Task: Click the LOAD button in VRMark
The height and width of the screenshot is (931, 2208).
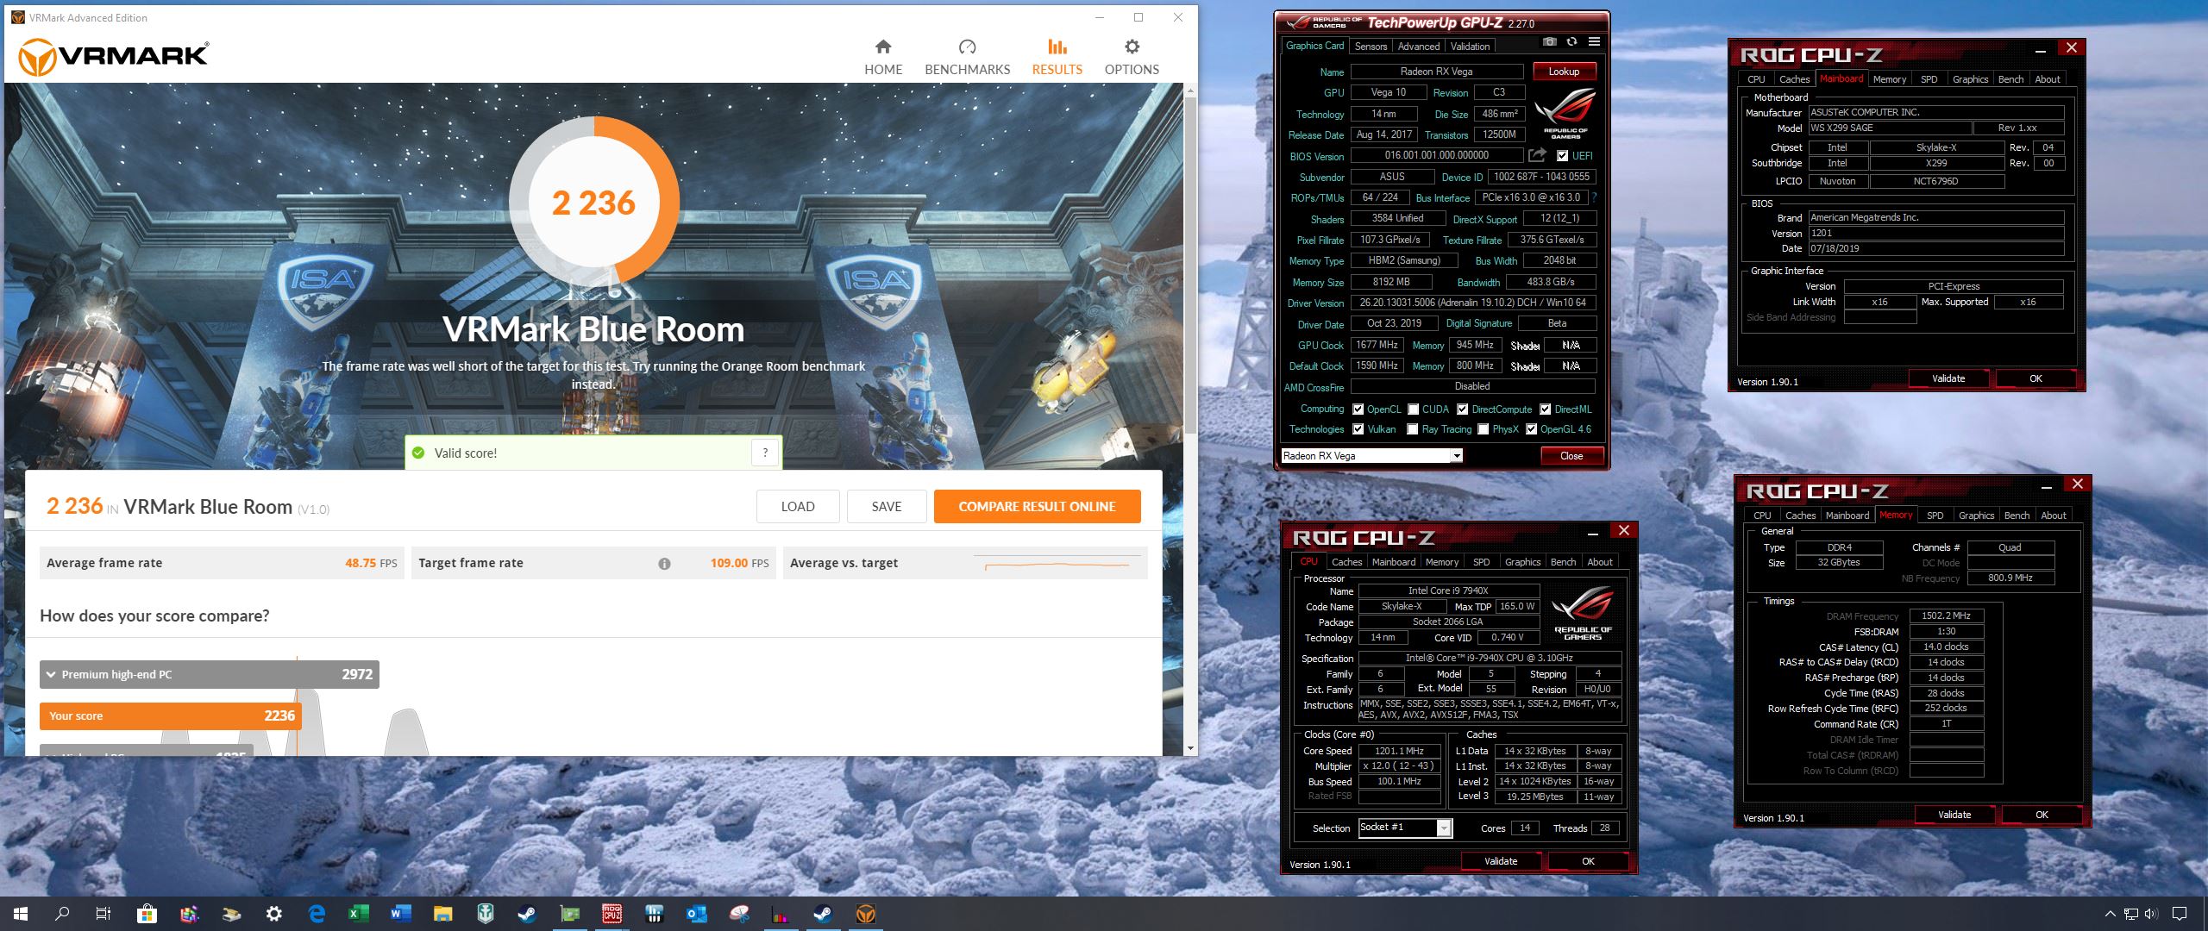Action: (x=798, y=507)
